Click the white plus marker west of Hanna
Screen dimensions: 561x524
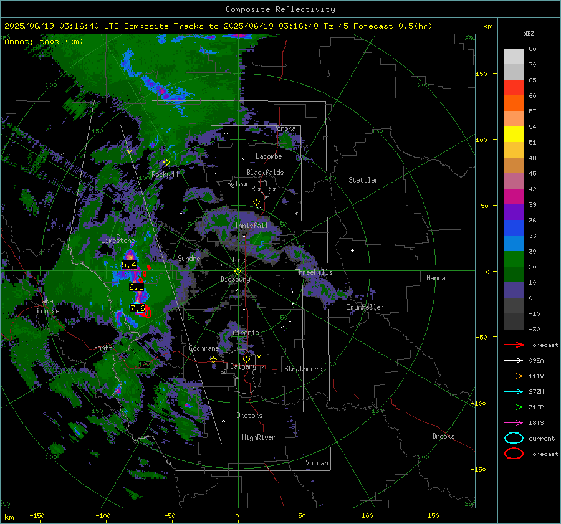pos(352,250)
